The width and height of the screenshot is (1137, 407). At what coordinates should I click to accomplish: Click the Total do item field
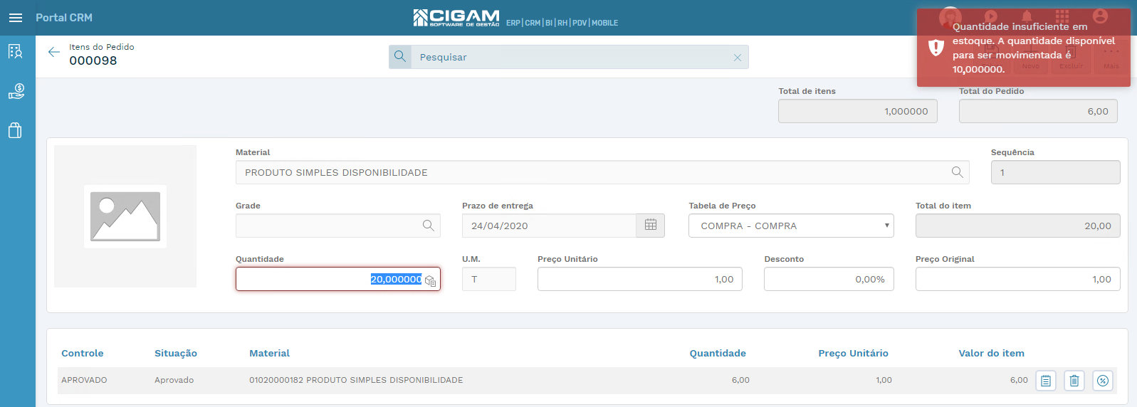click(1018, 226)
